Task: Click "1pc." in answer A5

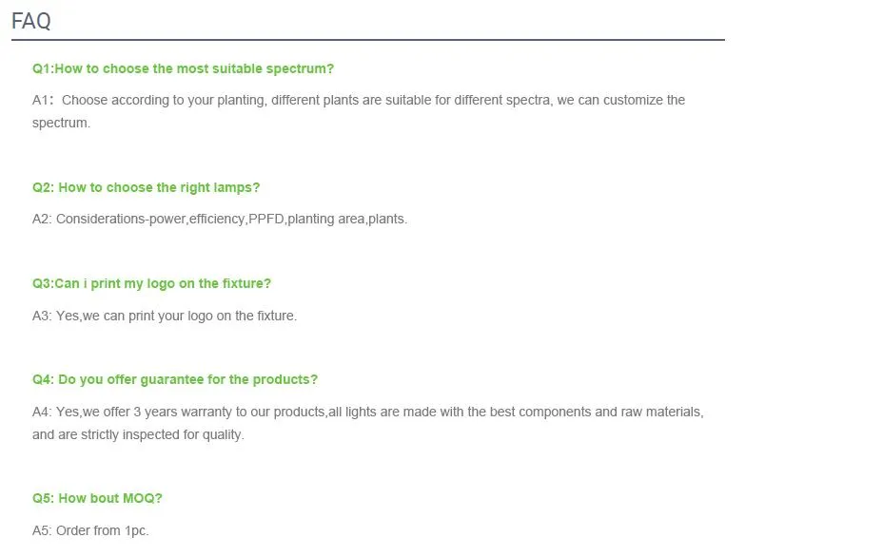Action: [135, 530]
